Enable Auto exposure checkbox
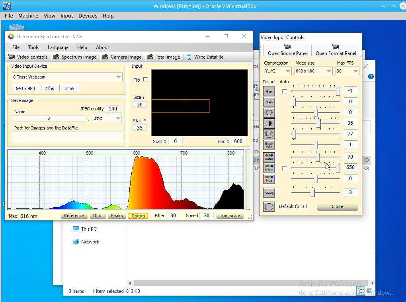The width and height of the screenshot is (406, 302). (285, 91)
